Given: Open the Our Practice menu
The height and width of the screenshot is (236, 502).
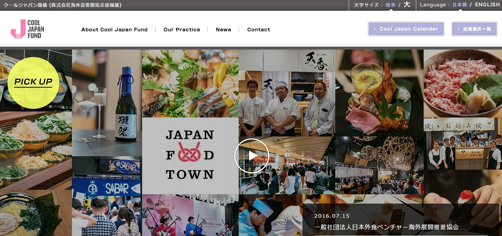Looking at the screenshot, I should pos(182,29).
